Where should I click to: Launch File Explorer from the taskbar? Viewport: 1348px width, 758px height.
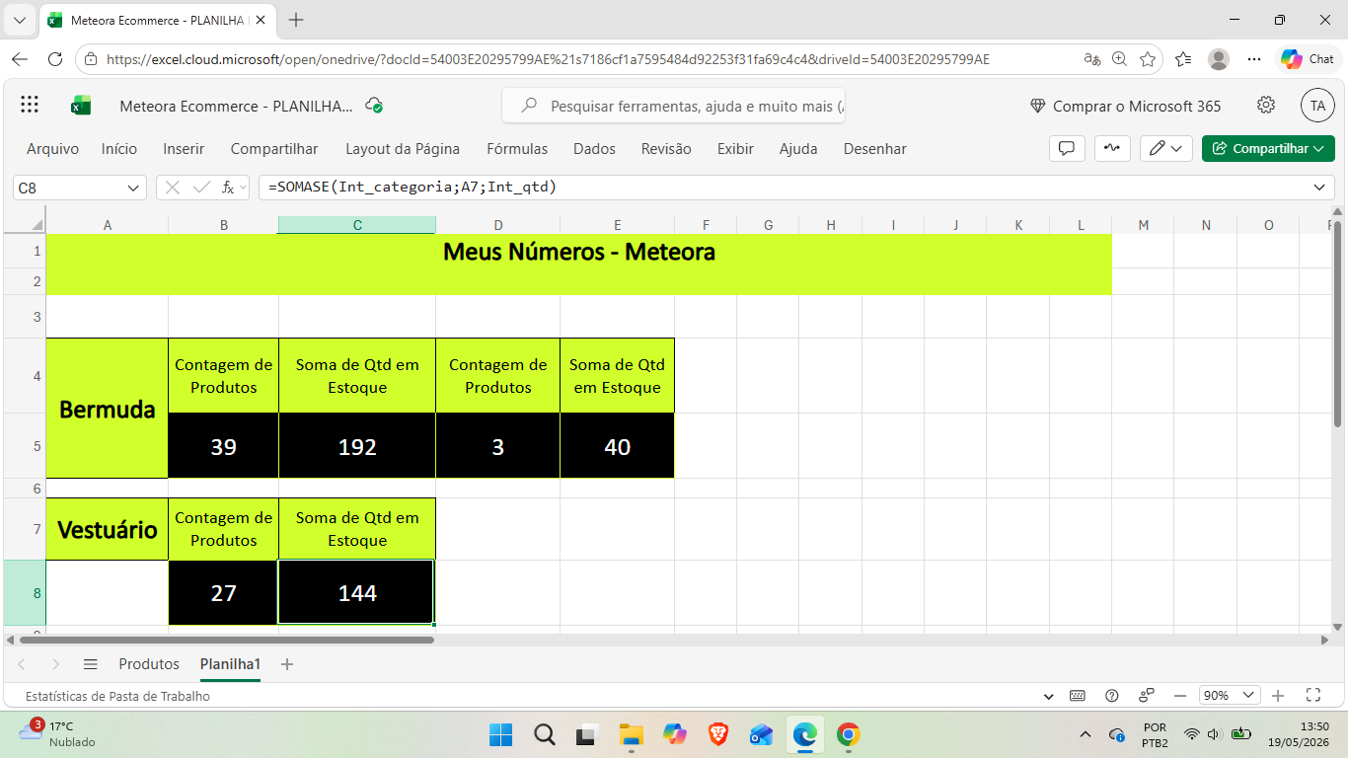tap(631, 734)
